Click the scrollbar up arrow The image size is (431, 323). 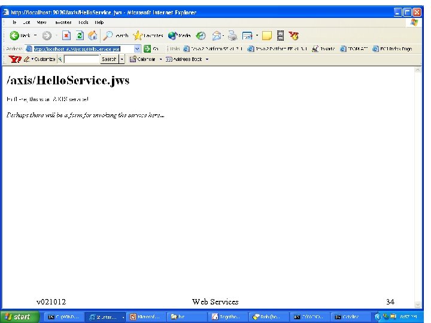(418, 69)
